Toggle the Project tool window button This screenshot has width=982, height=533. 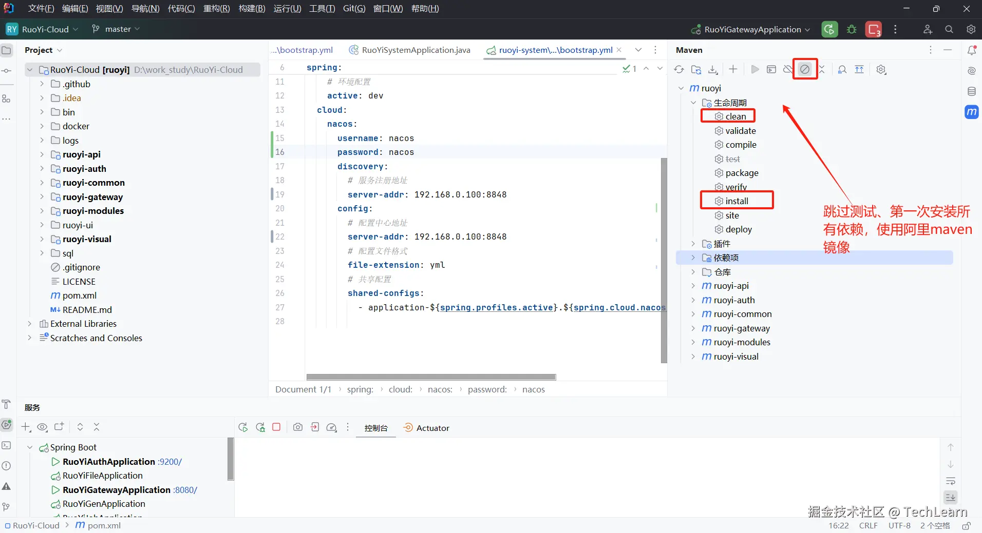click(x=7, y=50)
